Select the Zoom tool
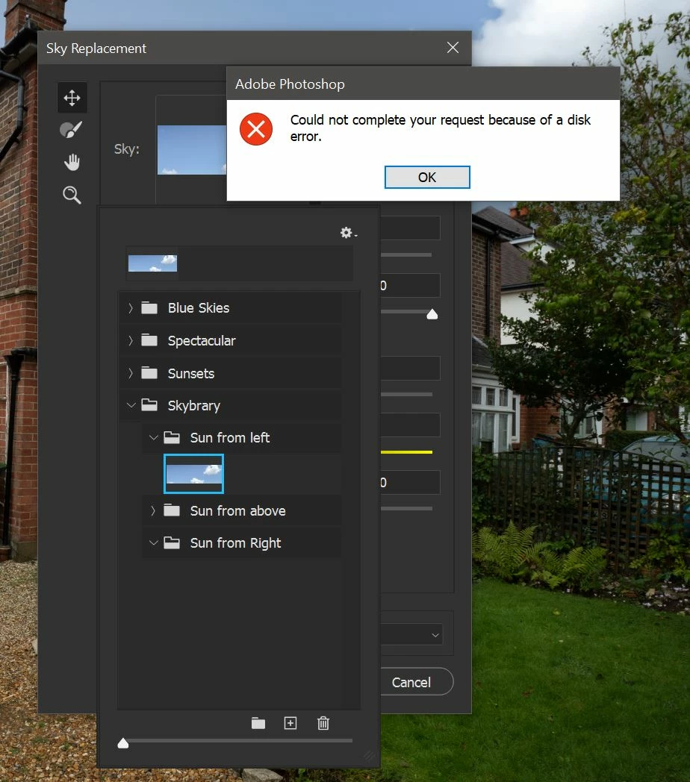This screenshot has width=690, height=782. (x=72, y=195)
